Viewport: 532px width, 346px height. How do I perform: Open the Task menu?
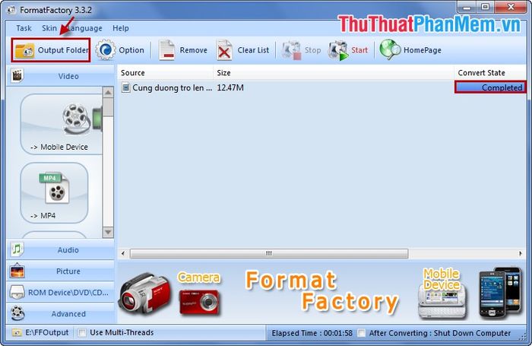(24, 28)
